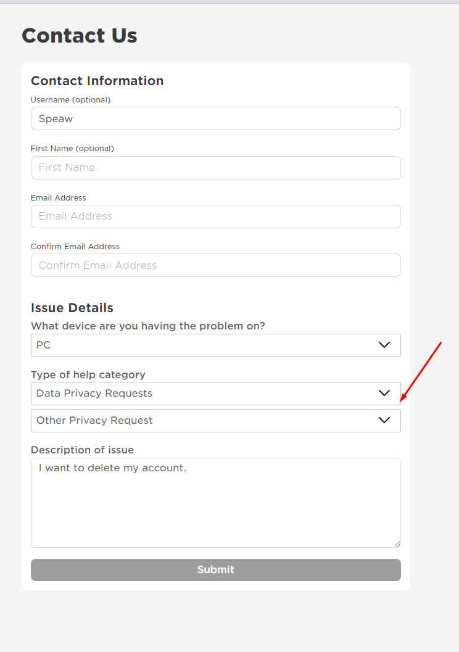The height and width of the screenshot is (652, 459).
Task: Click the "What device" question label
Action: pos(147,326)
